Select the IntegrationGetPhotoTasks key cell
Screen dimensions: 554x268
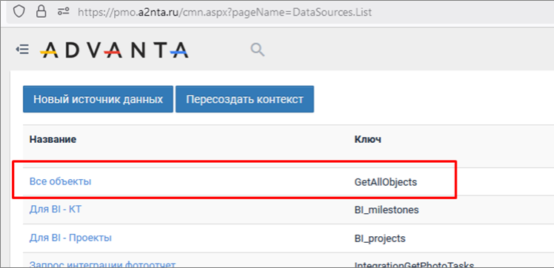click(414, 264)
